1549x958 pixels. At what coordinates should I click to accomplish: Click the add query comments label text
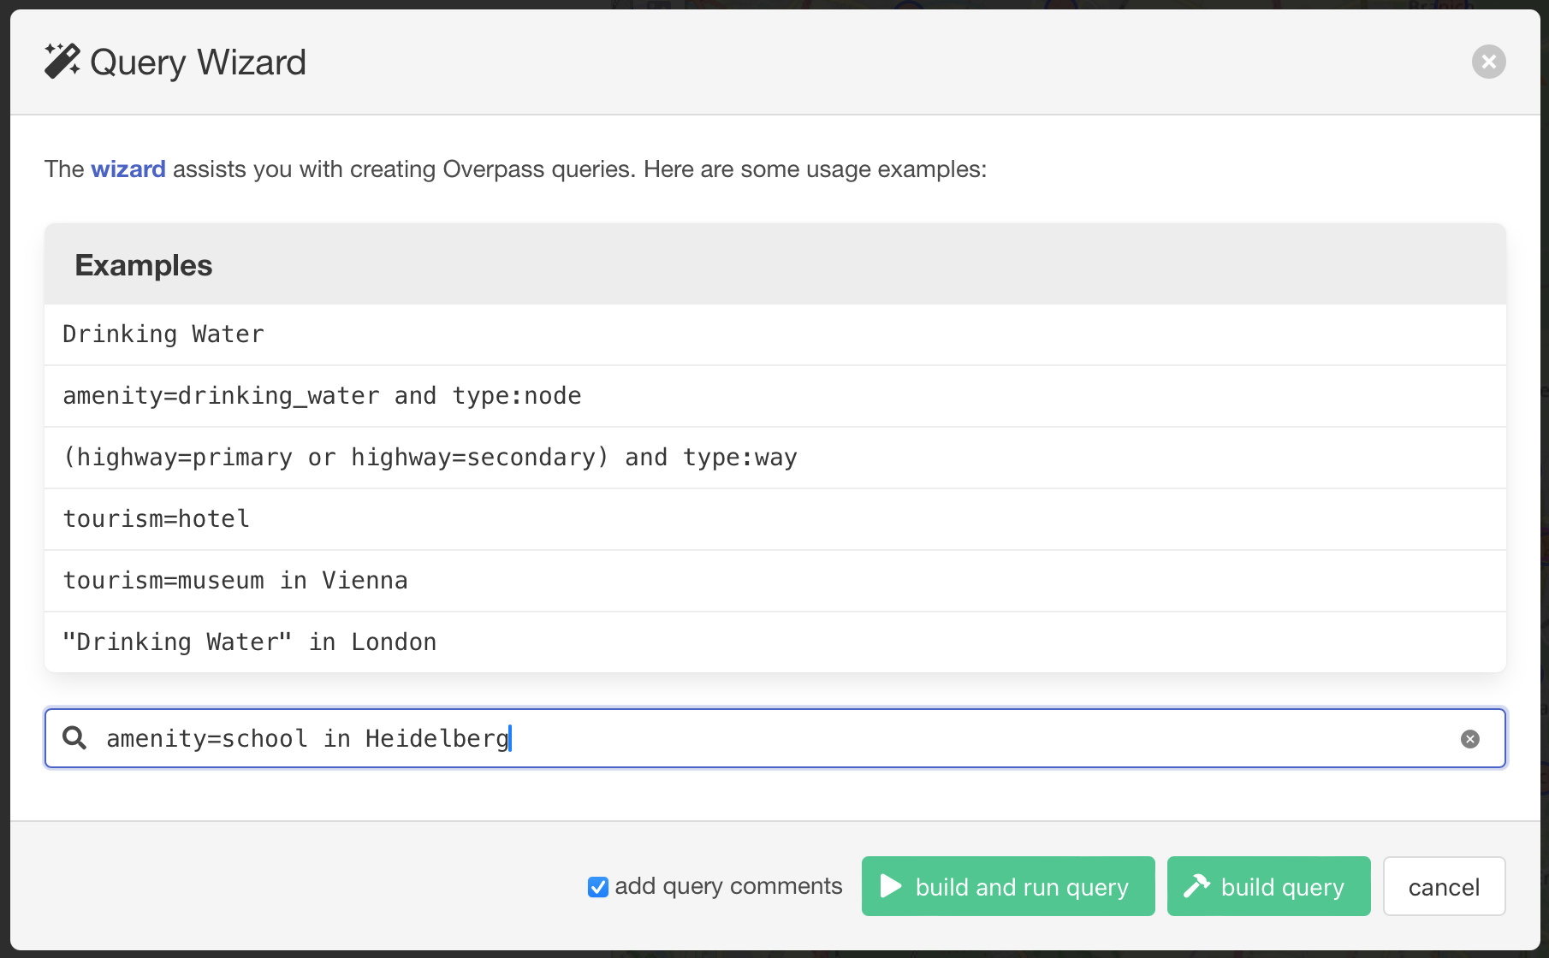(x=728, y=886)
